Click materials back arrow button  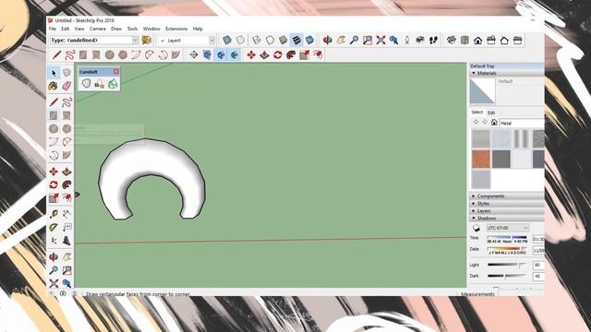(x=476, y=123)
